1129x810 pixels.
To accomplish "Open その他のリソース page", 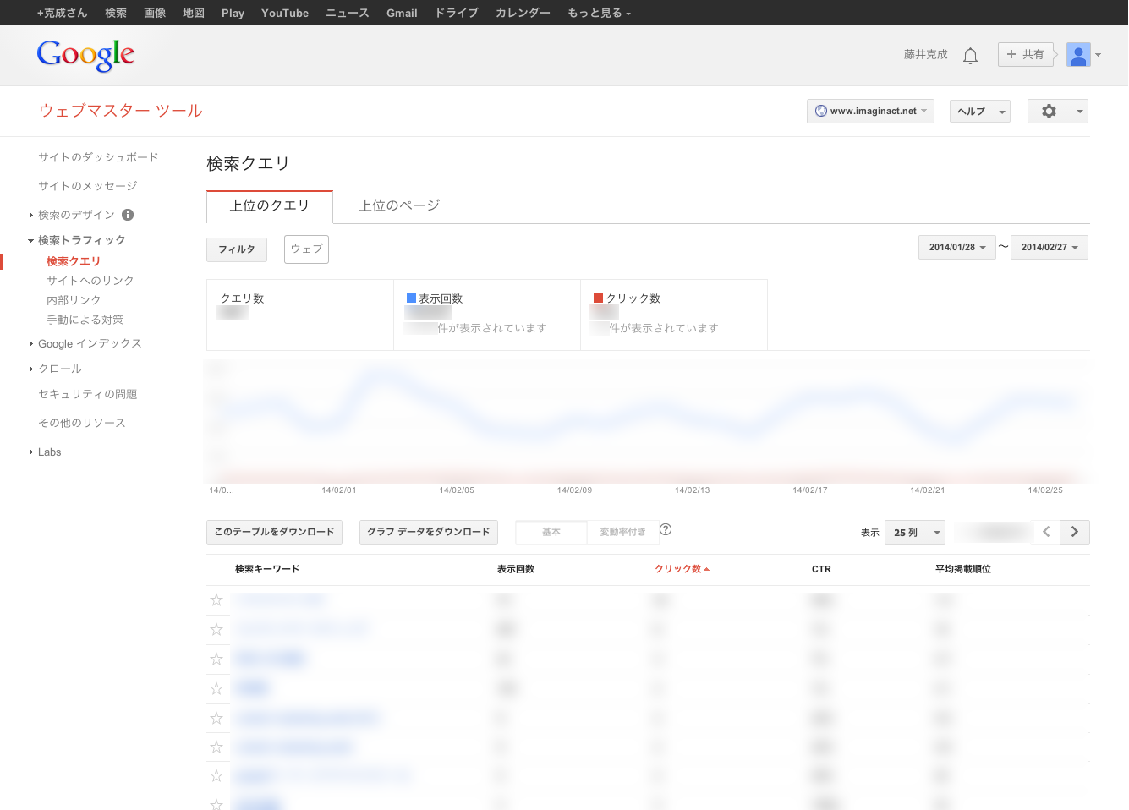I will (x=82, y=423).
